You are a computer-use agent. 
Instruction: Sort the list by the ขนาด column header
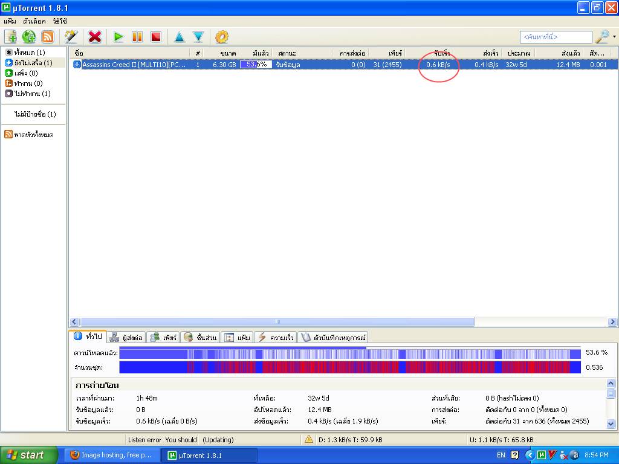coord(221,53)
